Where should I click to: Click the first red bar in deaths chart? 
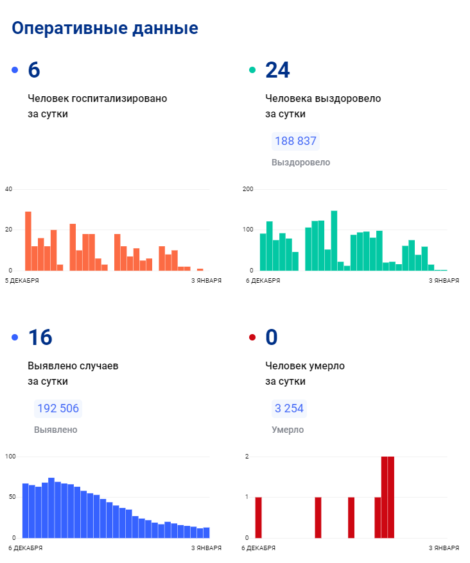[x=258, y=517]
